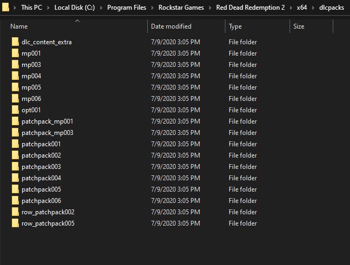Select the mp001 folder icon

point(15,53)
